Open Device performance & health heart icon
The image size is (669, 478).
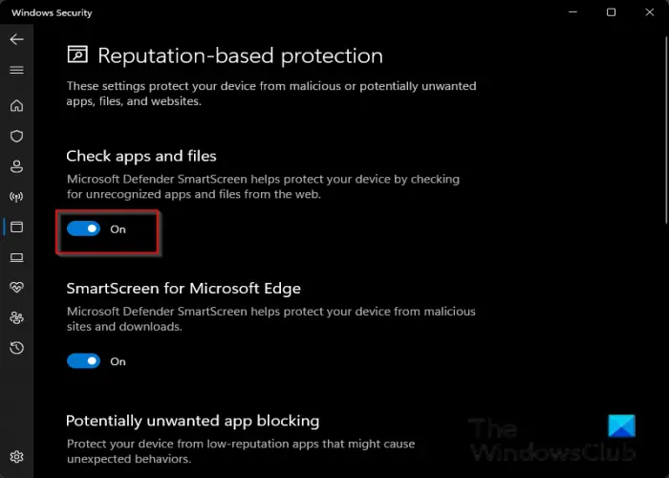(16, 287)
